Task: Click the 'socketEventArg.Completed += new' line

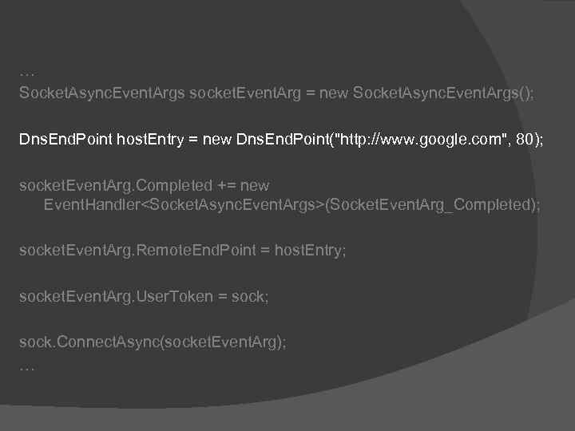Action: click(x=144, y=186)
